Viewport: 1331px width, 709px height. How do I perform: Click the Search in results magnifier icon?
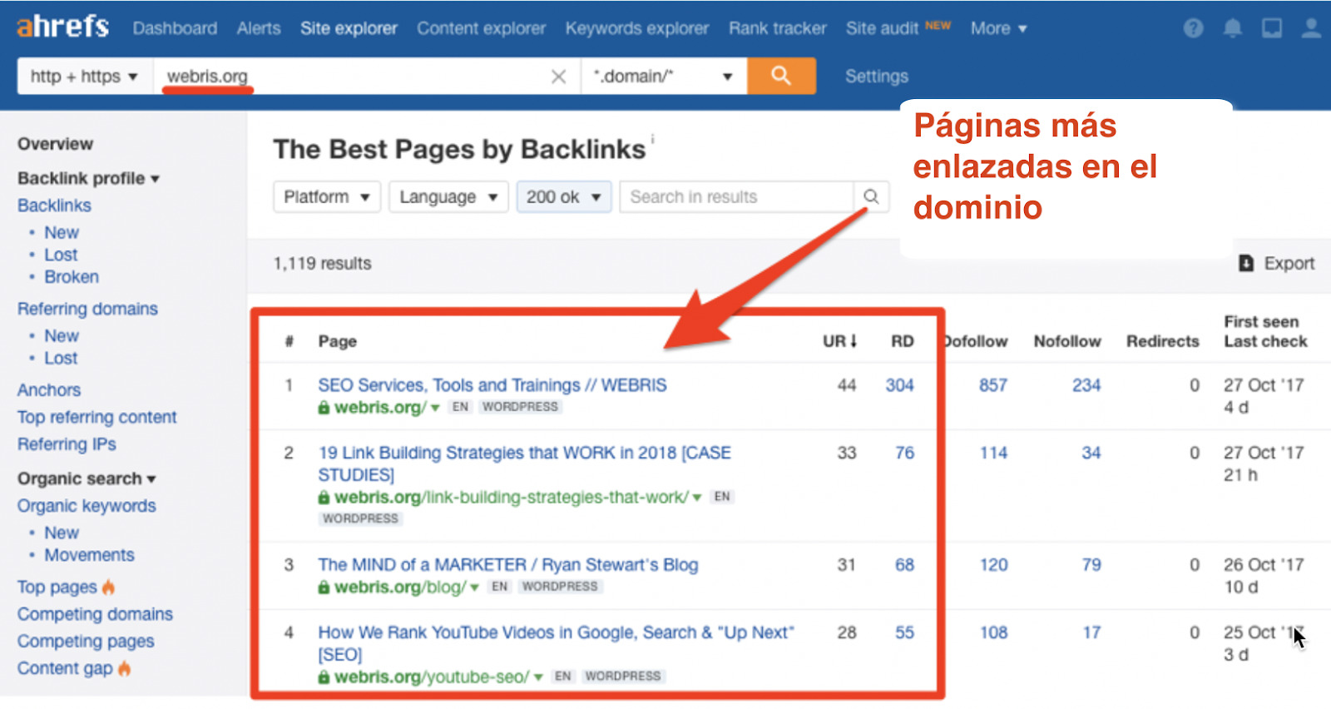tap(871, 196)
